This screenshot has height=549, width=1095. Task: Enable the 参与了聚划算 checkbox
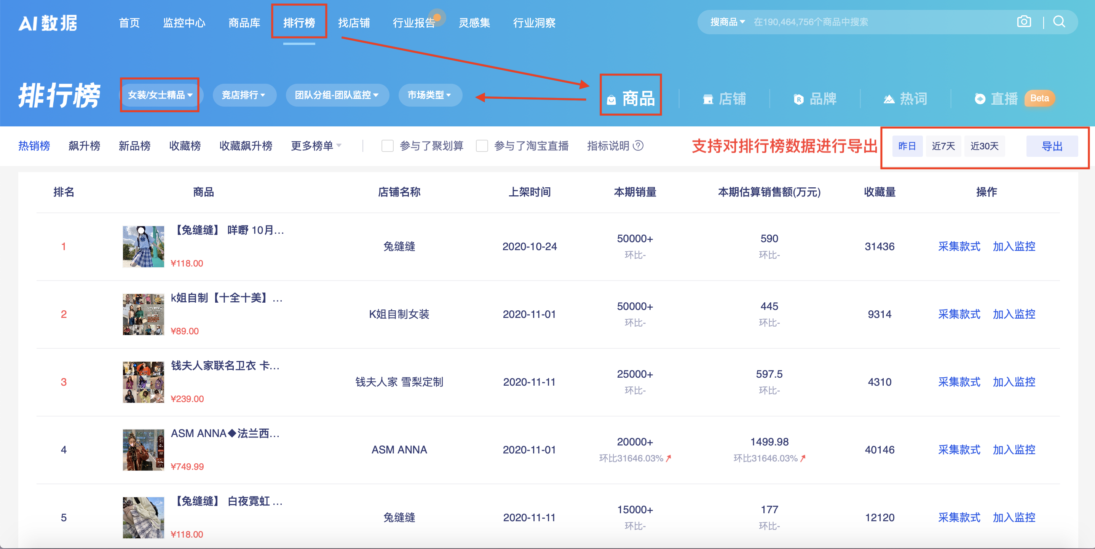(x=387, y=146)
